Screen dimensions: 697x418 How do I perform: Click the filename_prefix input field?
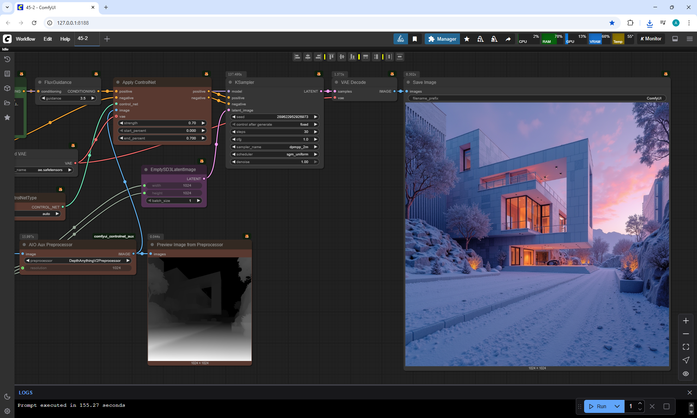[x=537, y=98]
